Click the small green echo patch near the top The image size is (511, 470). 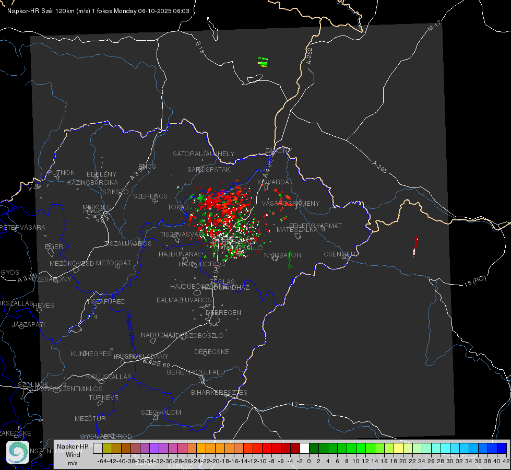point(263,62)
